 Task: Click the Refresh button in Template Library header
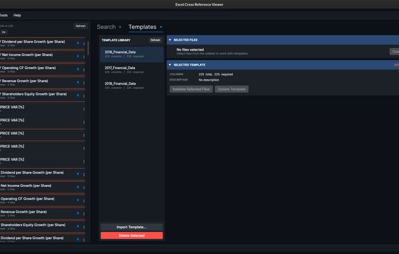coord(155,40)
